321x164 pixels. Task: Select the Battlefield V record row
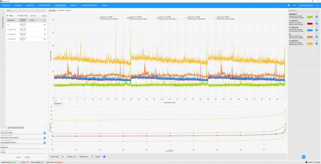(26, 20)
